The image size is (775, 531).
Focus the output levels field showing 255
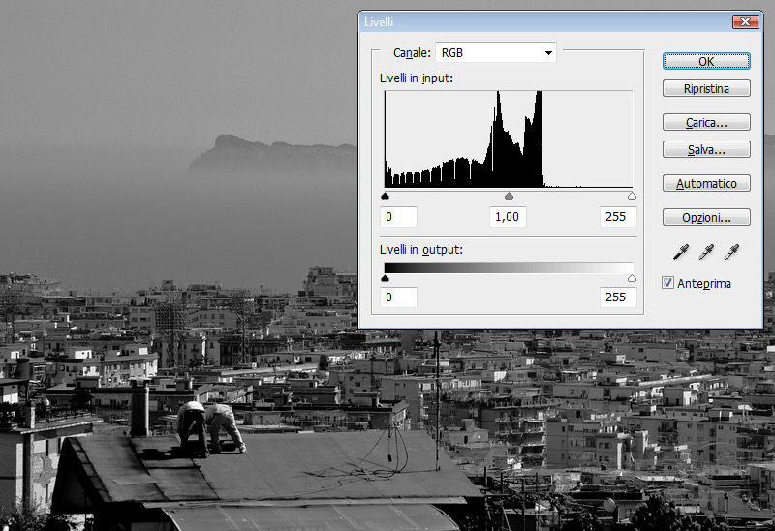617,297
